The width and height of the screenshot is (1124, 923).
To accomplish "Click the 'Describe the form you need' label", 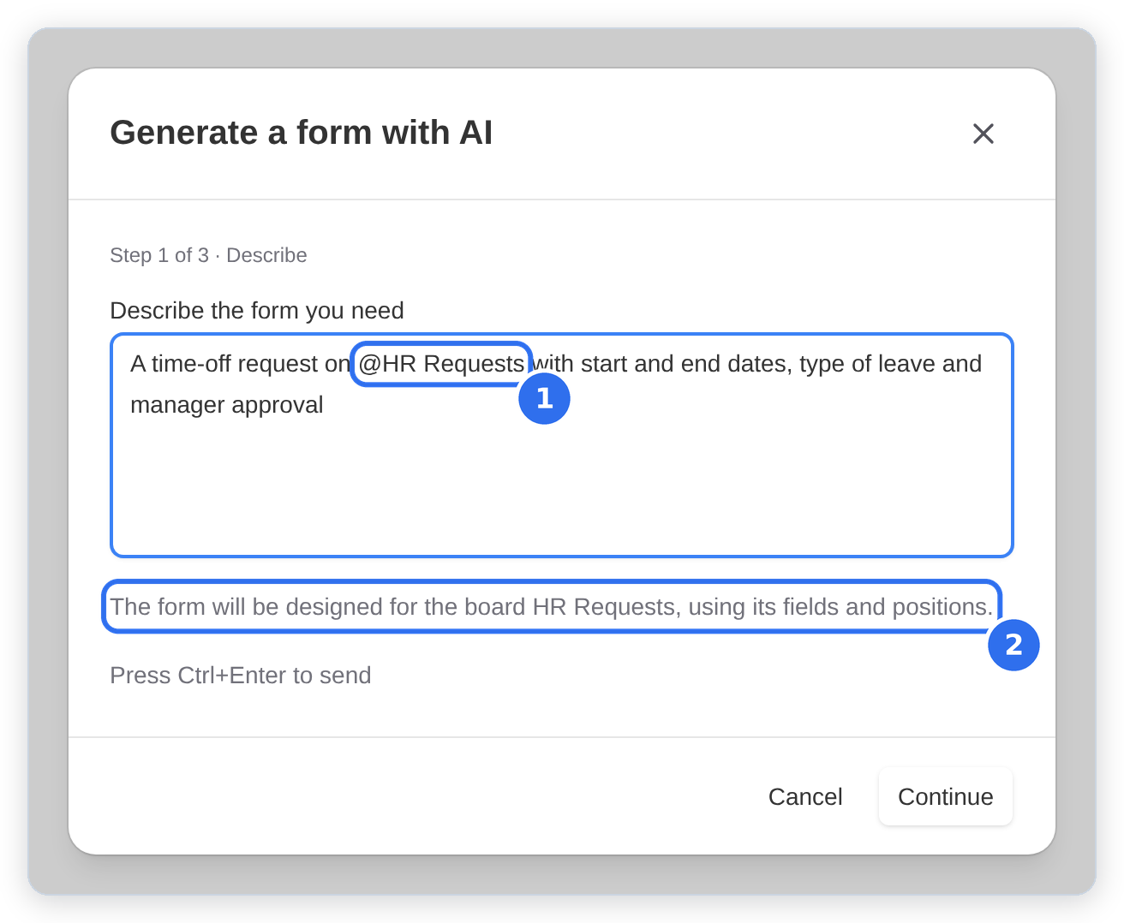I will pyautogui.click(x=257, y=310).
